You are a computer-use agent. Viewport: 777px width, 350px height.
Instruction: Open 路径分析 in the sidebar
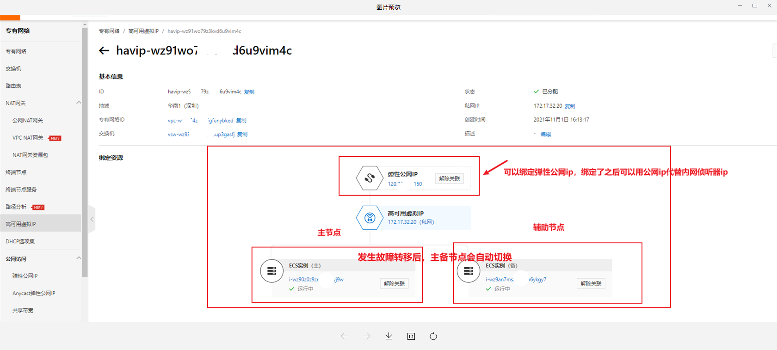click(16, 207)
